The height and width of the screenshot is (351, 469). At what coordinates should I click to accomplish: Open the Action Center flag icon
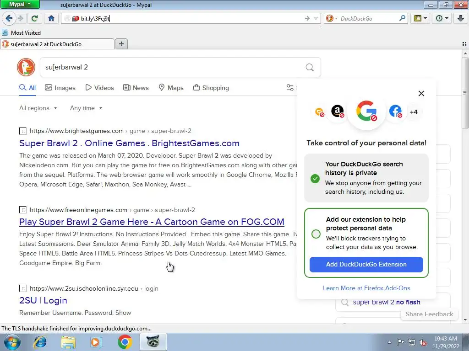[400, 342]
